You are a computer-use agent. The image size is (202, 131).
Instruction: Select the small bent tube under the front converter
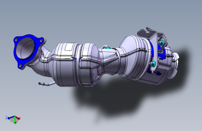[47, 84]
